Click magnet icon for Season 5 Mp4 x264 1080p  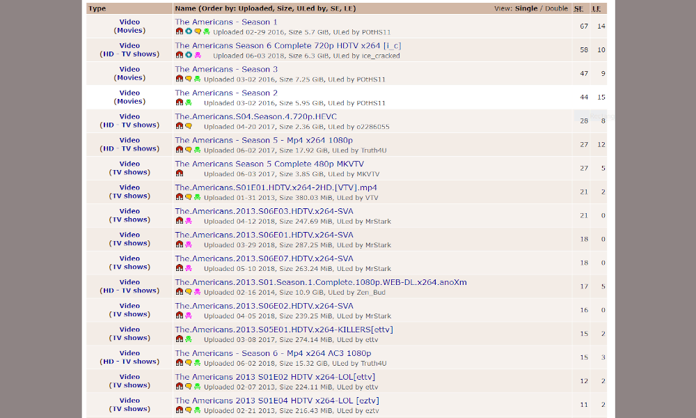click(x=180, y=150)
